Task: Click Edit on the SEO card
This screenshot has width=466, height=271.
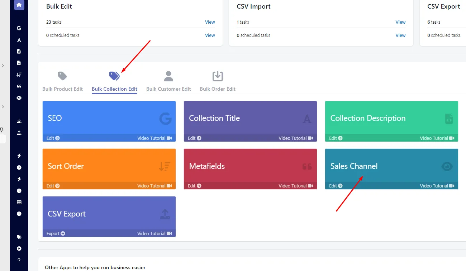Action: [x=53, y=138]
